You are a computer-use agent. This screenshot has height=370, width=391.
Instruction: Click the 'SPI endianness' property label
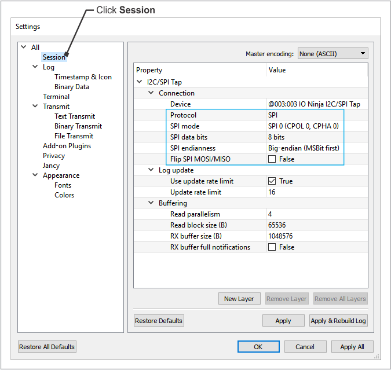[193, 148]
